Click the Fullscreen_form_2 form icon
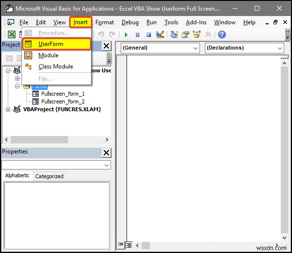292x253 pixels. [36, 101]
